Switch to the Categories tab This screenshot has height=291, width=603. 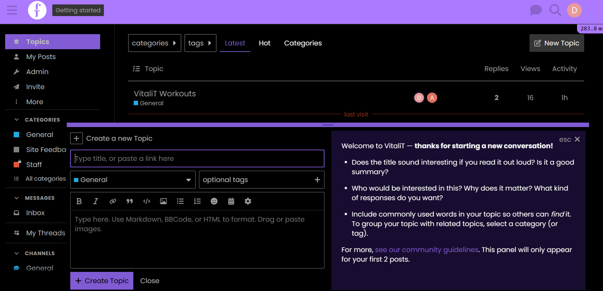coord(303,43)
